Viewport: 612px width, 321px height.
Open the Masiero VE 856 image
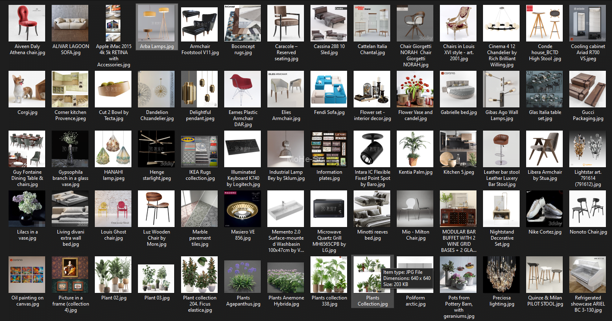point(243,209)
